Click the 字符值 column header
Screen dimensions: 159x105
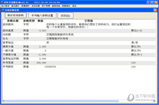pos(89,21)
